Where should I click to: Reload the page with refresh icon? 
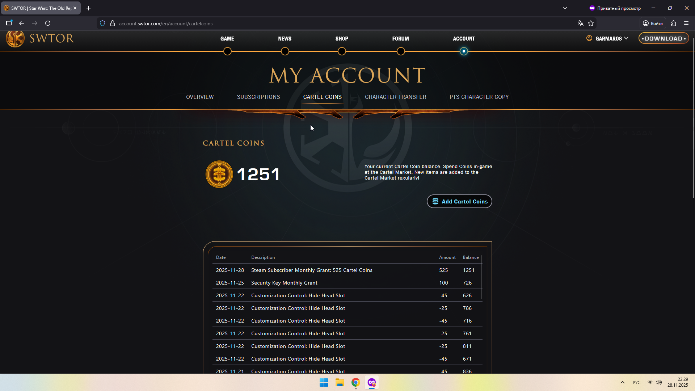click(x=48, y=23)
